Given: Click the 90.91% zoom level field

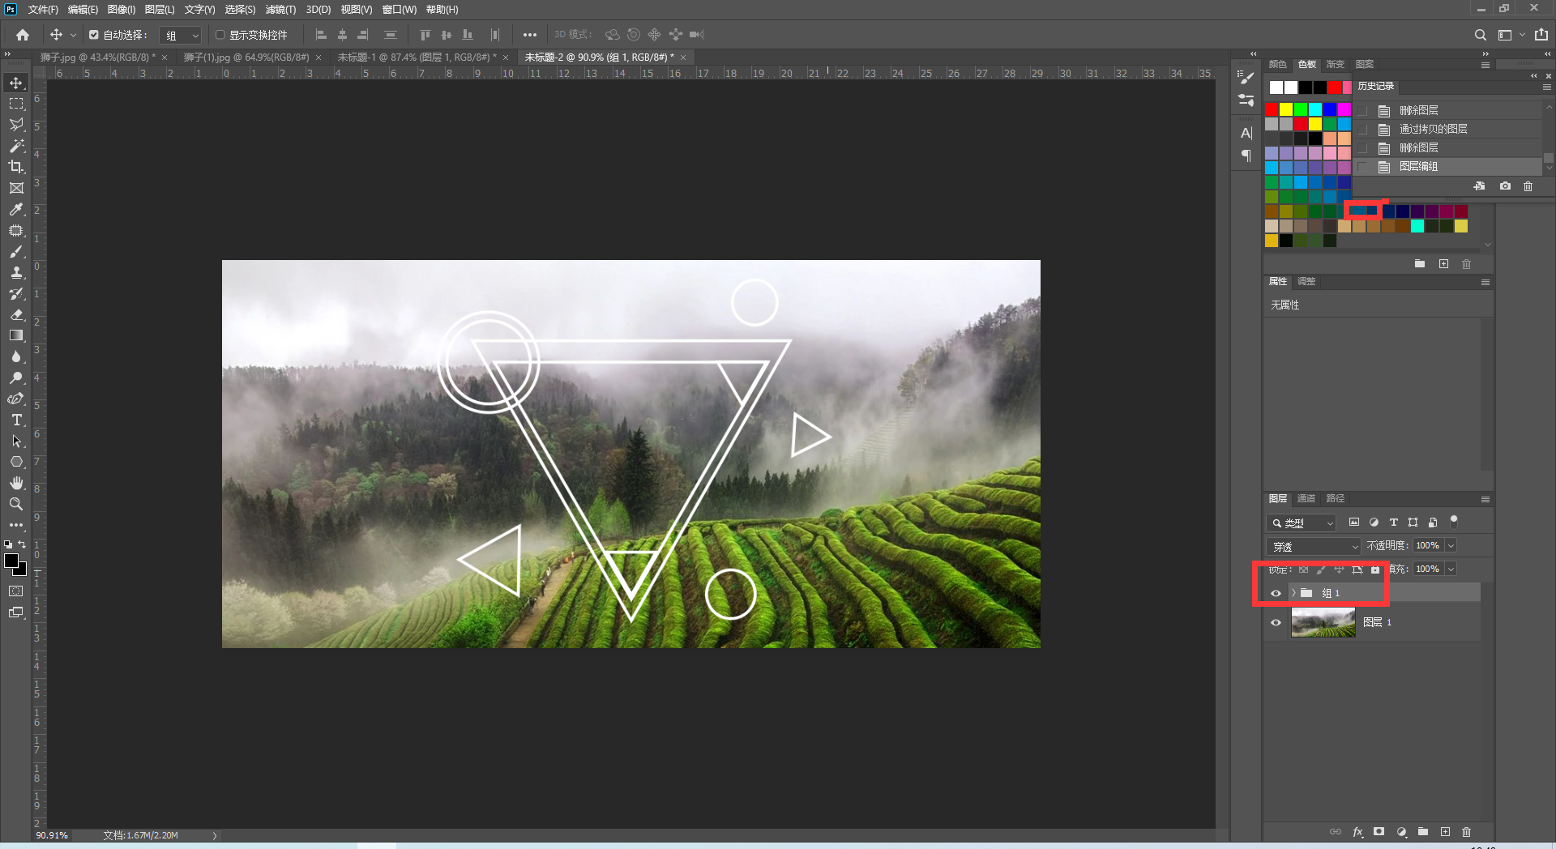Looking at the screenshot, I should point(52,835).
